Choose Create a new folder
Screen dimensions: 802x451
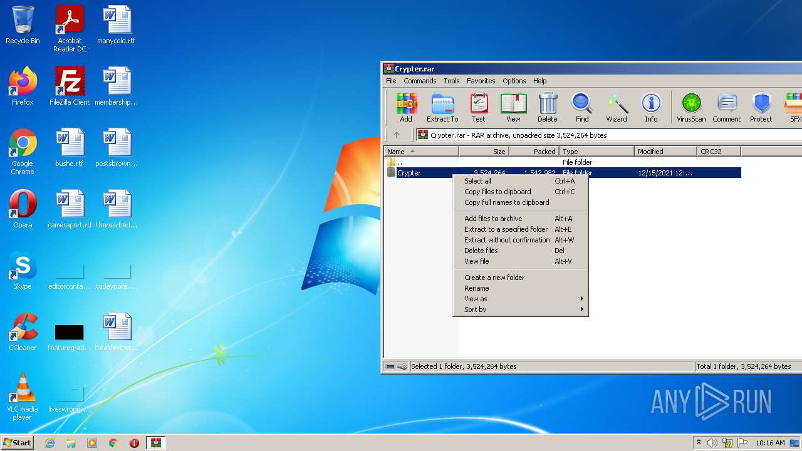pyautogui.click(x=521, y=277)
